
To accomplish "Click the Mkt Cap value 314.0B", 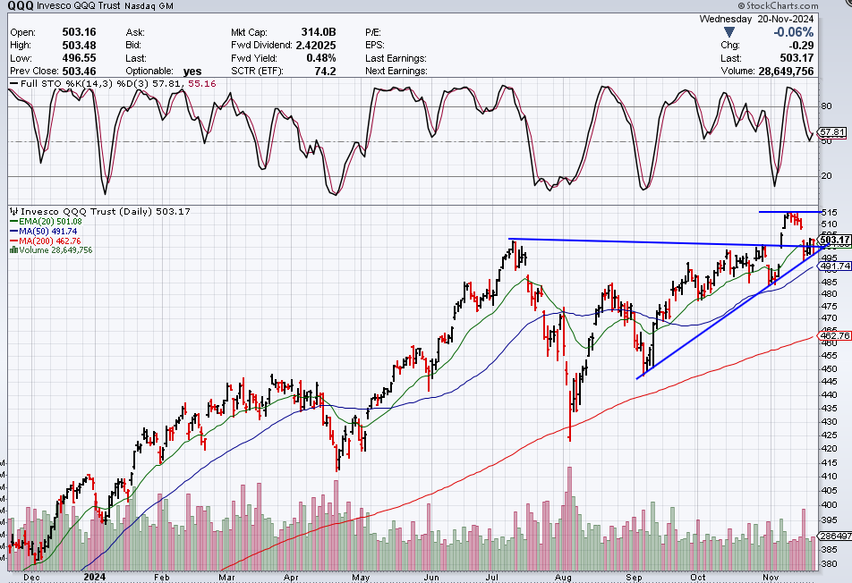I will tap(319, 32).
